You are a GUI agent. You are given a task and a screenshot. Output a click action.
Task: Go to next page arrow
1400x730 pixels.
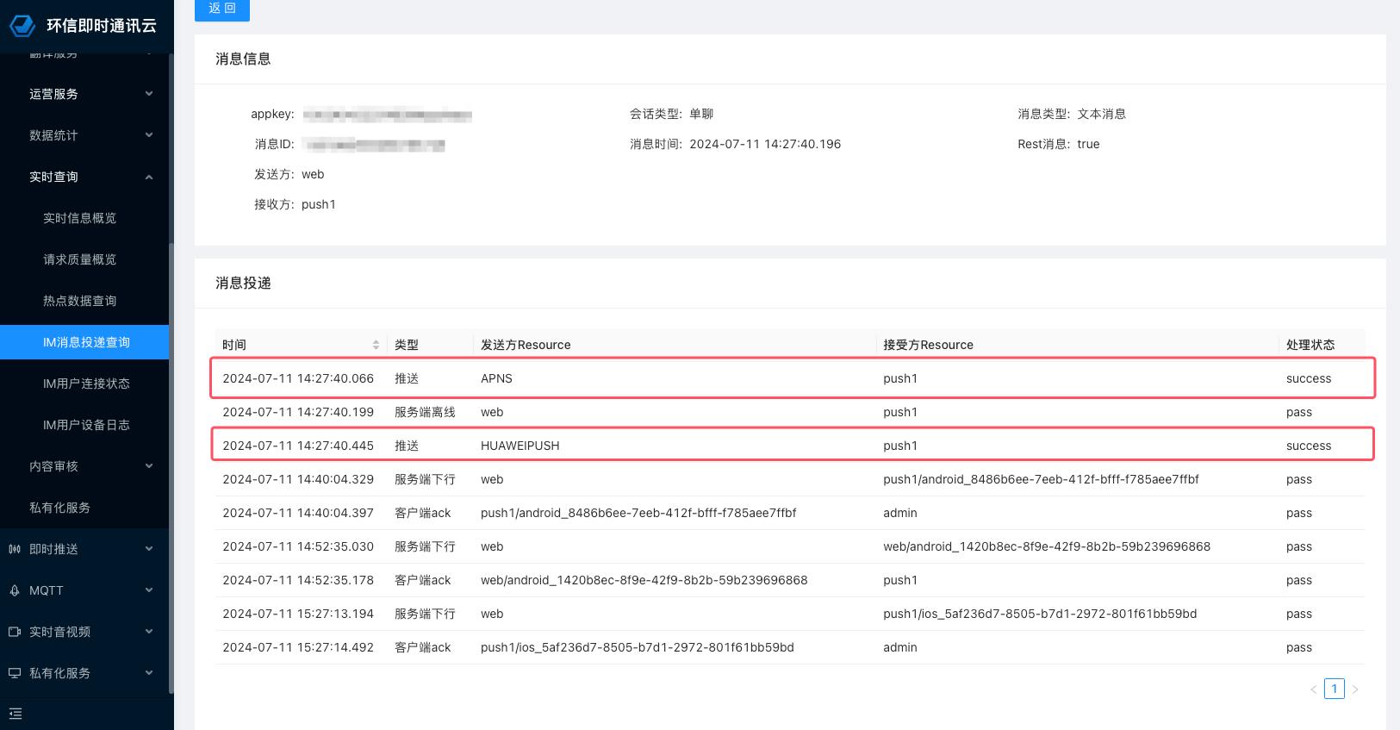[x=1355, y=689]
